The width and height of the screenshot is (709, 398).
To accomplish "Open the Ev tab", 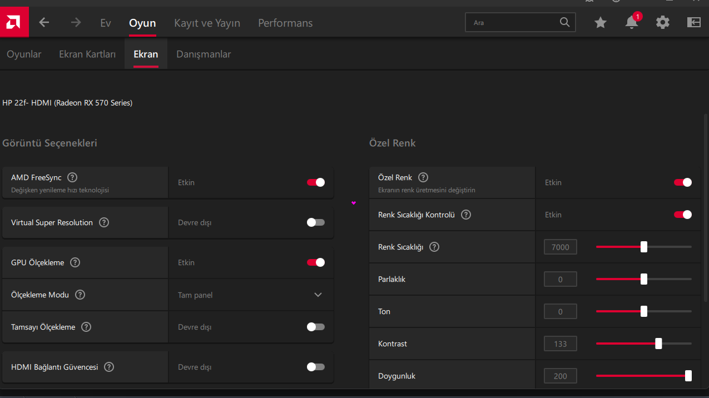I will pyautogui.click(x=106, y=23).
